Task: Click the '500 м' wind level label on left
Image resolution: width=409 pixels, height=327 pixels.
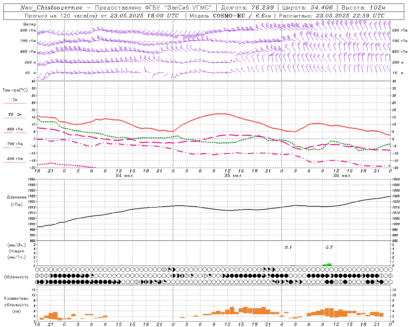Action: point(31,63)
